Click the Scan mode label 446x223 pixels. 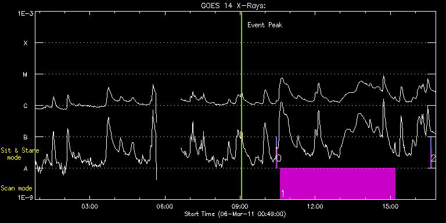16,188
